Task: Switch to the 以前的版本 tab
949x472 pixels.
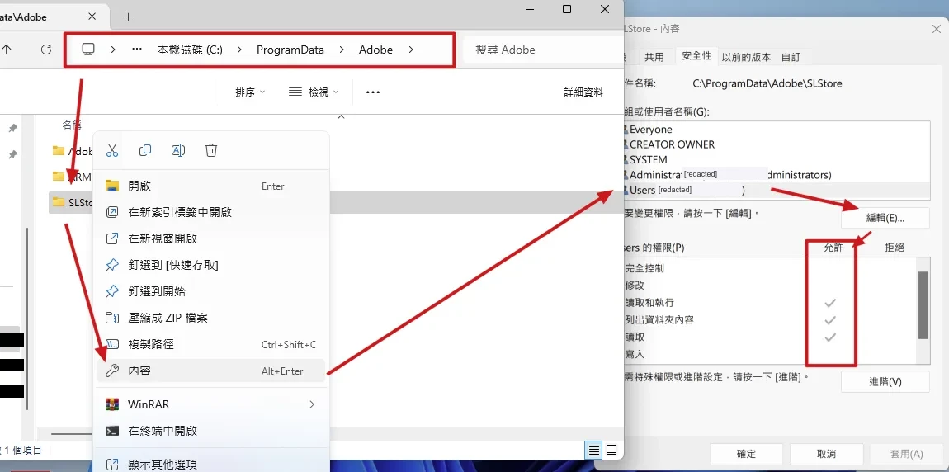Action: 746,57
